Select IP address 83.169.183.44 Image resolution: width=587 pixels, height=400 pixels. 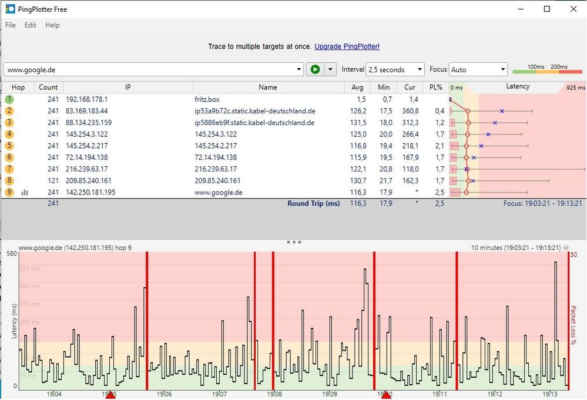(x=87, y=111)
